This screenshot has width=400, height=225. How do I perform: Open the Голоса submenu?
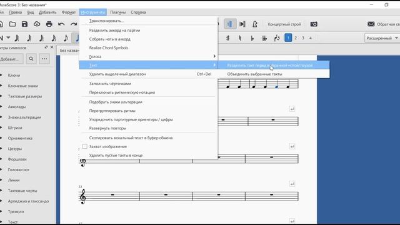point(149,56)
